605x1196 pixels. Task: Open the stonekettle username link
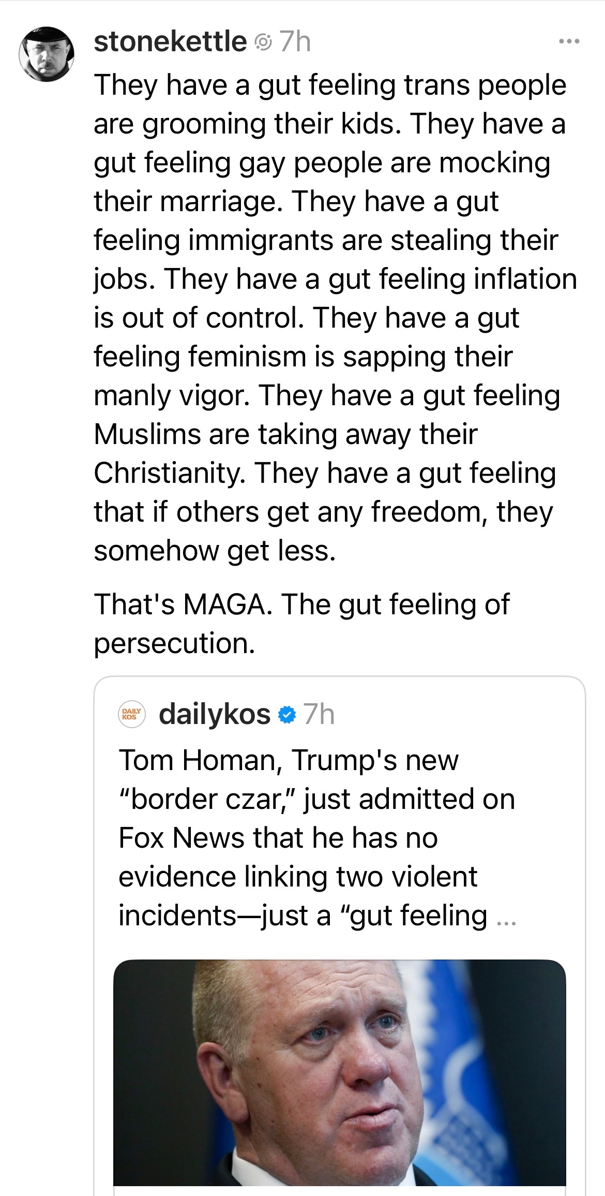click(x=170, y=41)
